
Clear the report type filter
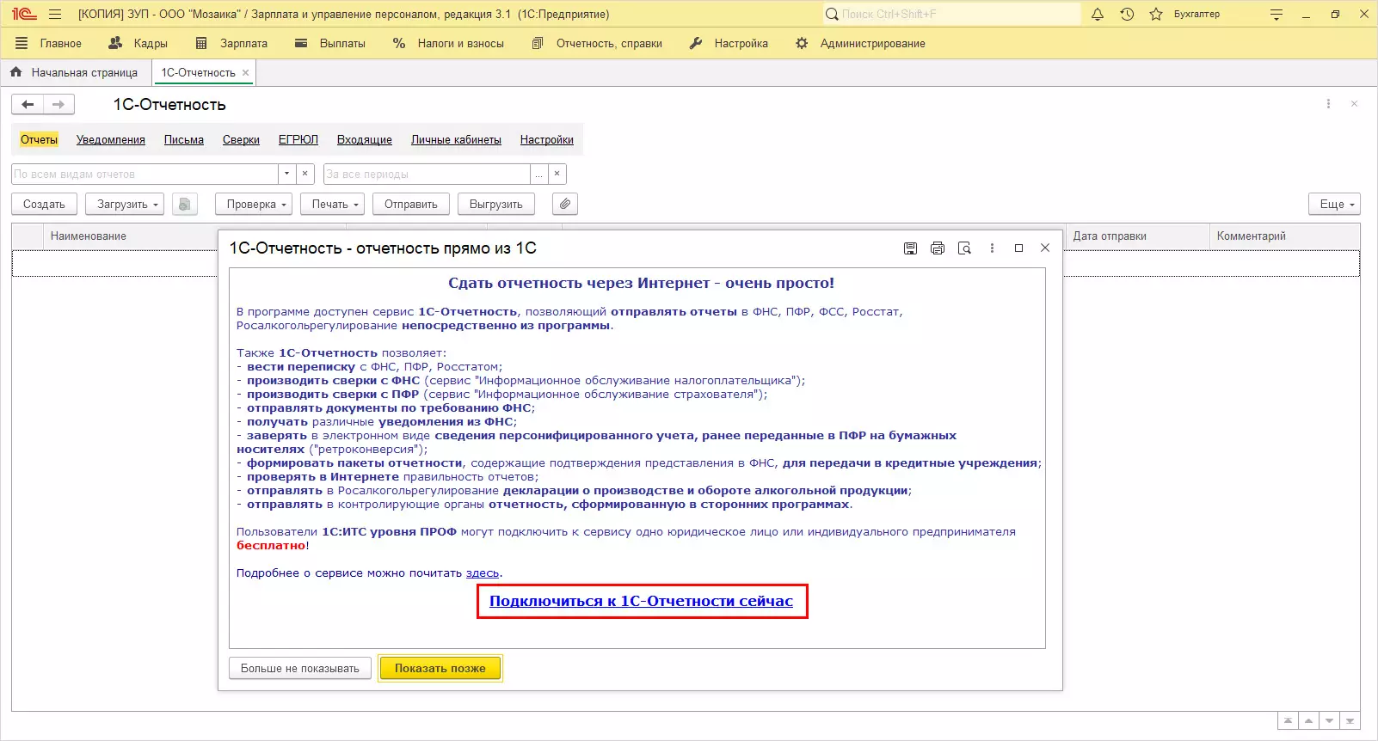tap(305, 174)
